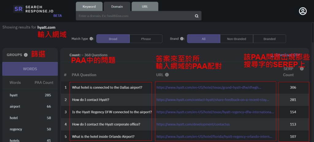Open the development/contactus URL link
Screen dimensions: 314x142
(193, 124)
